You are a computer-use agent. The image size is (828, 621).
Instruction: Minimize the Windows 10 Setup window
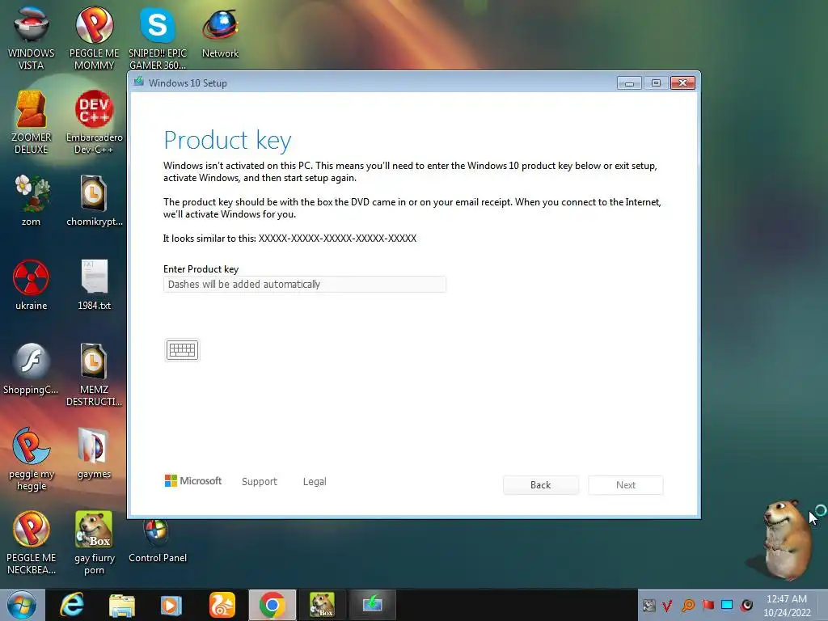pyautogui.click(x=629, y=83)
